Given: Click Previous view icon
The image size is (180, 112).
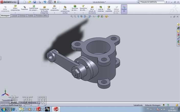Looking at the screenshot, I should (x=78, y=17).
